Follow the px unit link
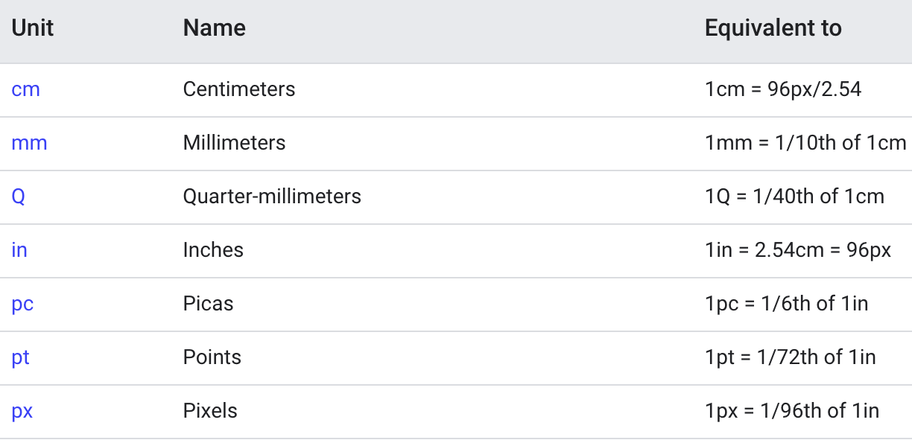This screenshot has height=440, width=912. click(22, 412)
